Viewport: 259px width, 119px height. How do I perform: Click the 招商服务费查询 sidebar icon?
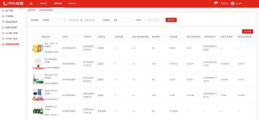(3, 44)
